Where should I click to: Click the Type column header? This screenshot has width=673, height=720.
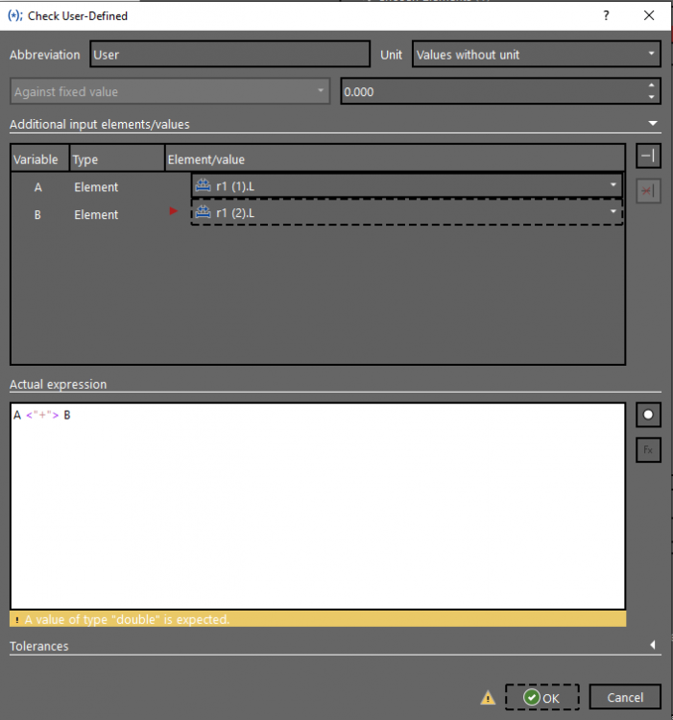click(x=117, y=158)
